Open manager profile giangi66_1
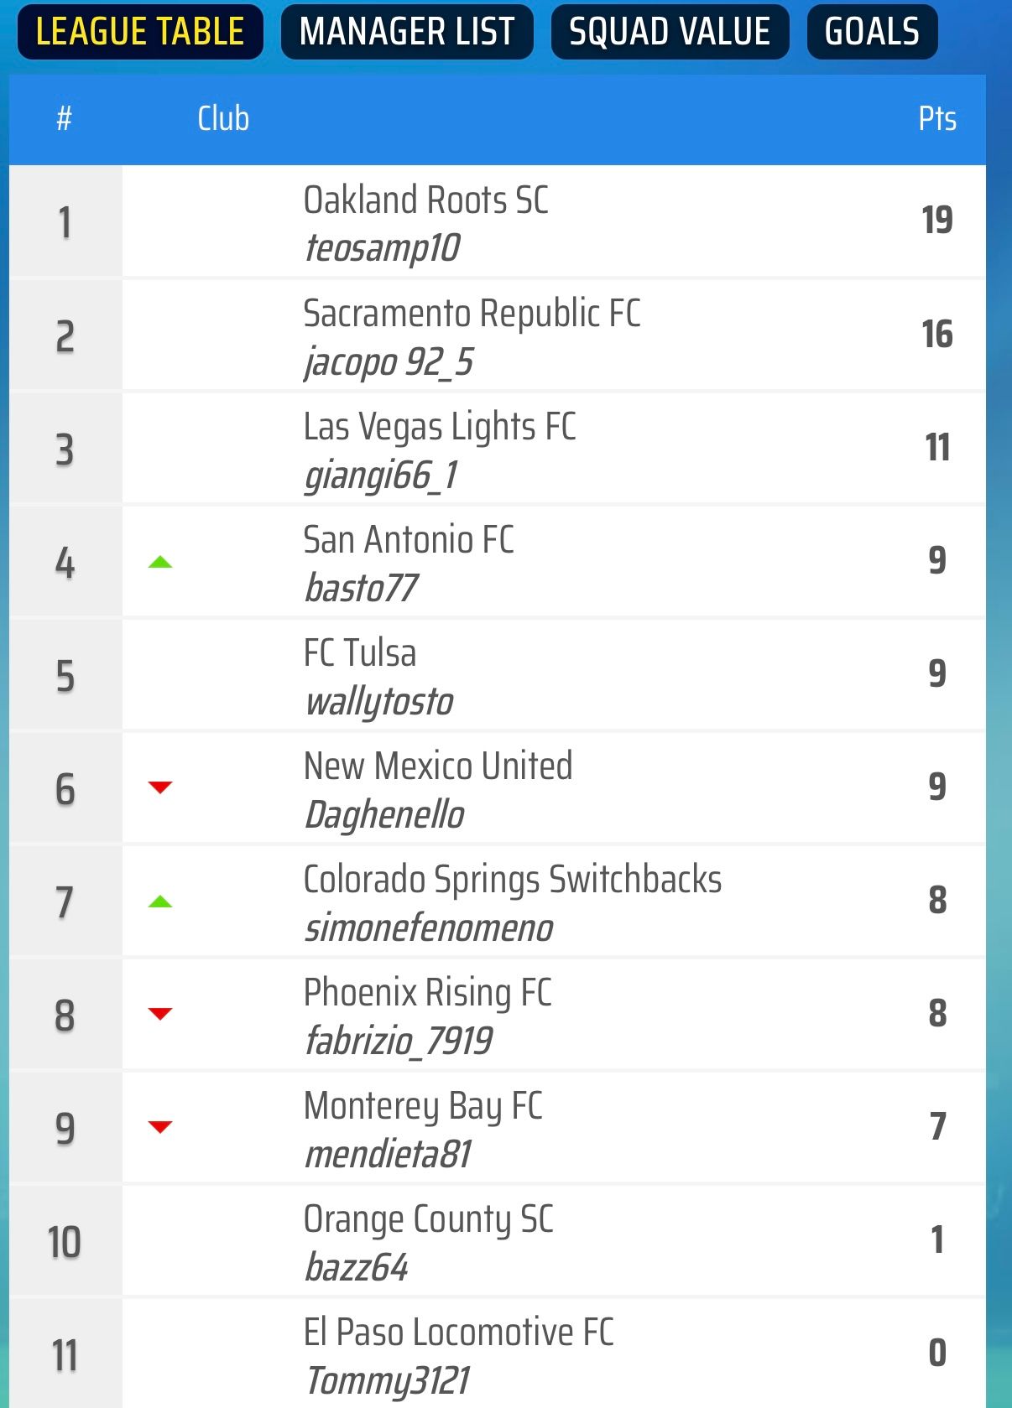The image size is (1012, 1408). 381,475
